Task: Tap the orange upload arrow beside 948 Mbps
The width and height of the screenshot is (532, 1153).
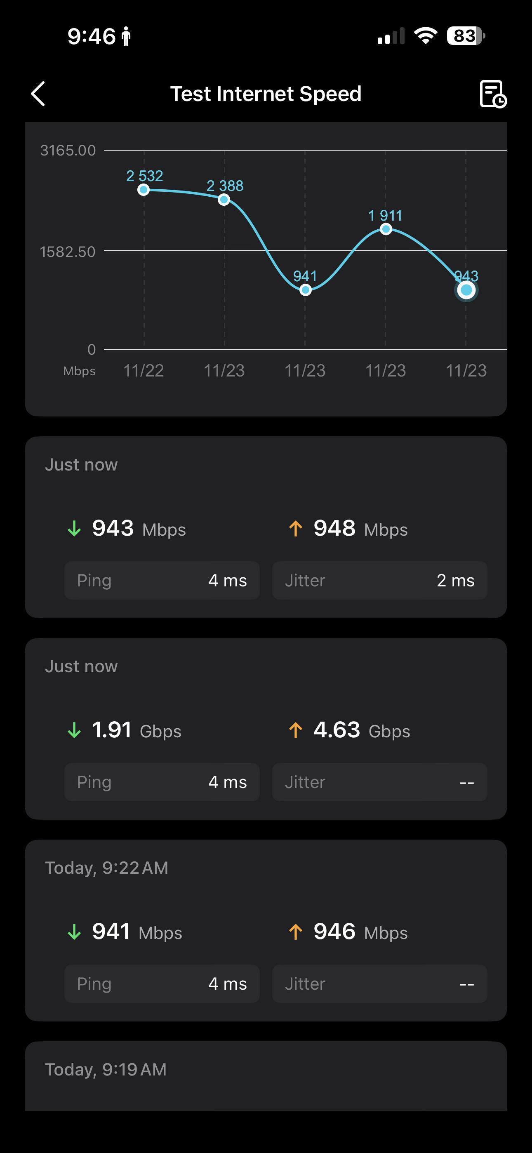Action: (296, 528)
